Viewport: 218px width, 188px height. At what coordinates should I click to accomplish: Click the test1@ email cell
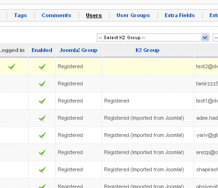click(x=207, y=101)
